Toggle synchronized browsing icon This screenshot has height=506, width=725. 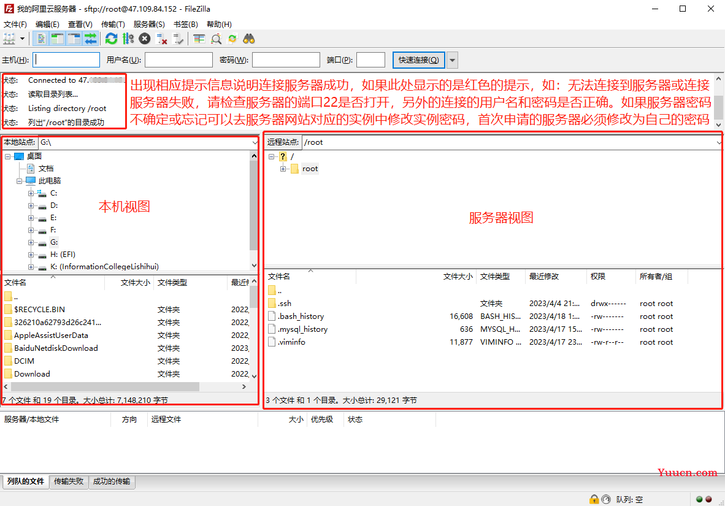point(232,39)
